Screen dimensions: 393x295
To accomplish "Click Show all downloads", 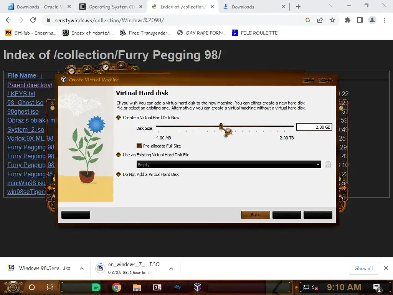I will click(x=364, y=268).
